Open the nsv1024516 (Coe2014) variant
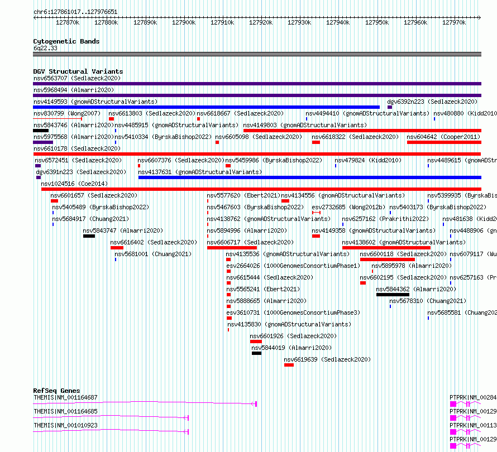 click(x=74, y=184)
